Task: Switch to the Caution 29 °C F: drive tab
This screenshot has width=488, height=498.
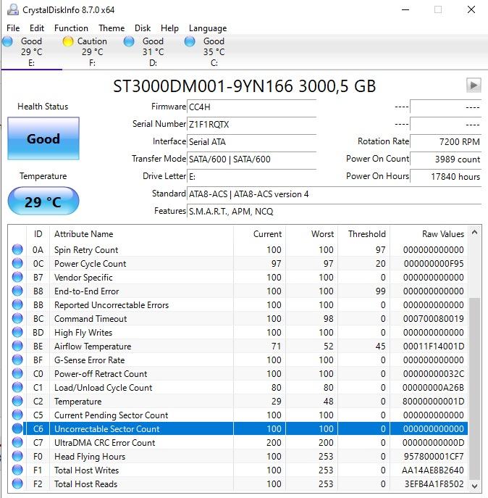Action: pyautogui.click(x=92, y=51)
